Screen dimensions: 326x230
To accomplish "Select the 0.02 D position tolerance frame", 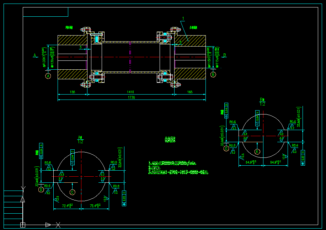I will click(124, 196).
